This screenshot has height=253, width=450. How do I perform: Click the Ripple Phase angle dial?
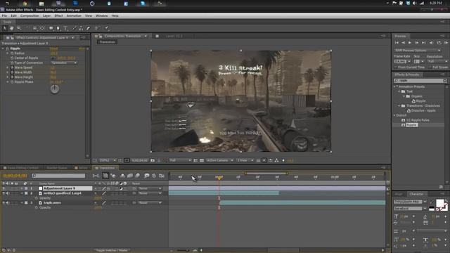[55, 89]
